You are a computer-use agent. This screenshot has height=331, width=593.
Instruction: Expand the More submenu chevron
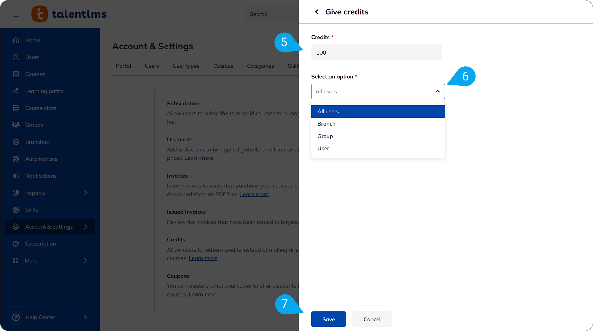point(86,261)
